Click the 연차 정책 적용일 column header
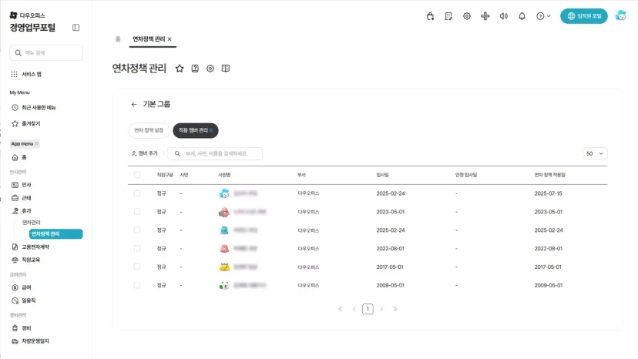This screenshot has width=638, height=359. pyautogui.click(x=549, y=175)
